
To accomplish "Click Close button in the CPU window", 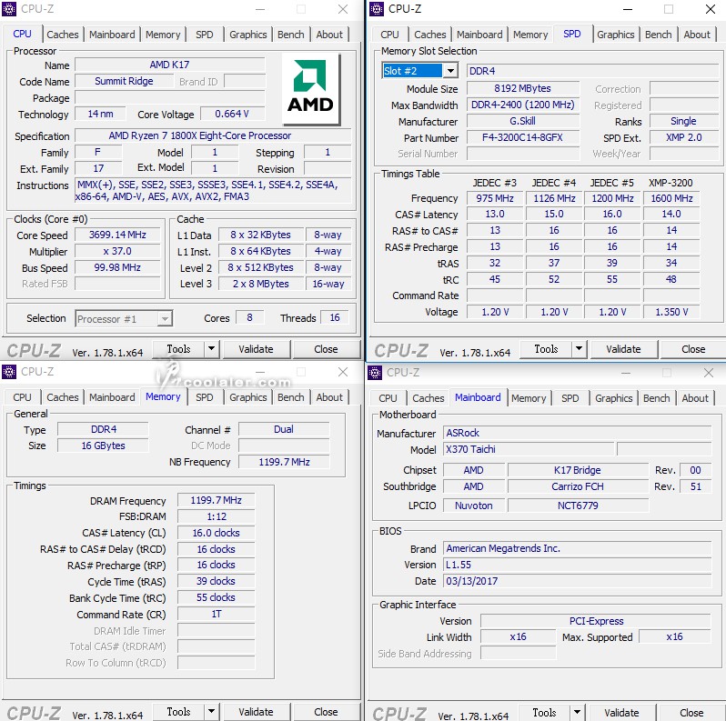I will [326, 349].
